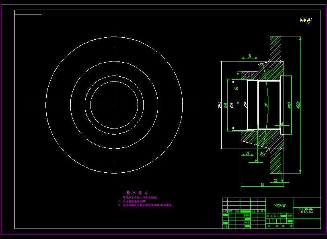The height and width of the screenshot is (239, 327).
Task: Select the 过渡盘 part name text
Action: pos(306,210)
